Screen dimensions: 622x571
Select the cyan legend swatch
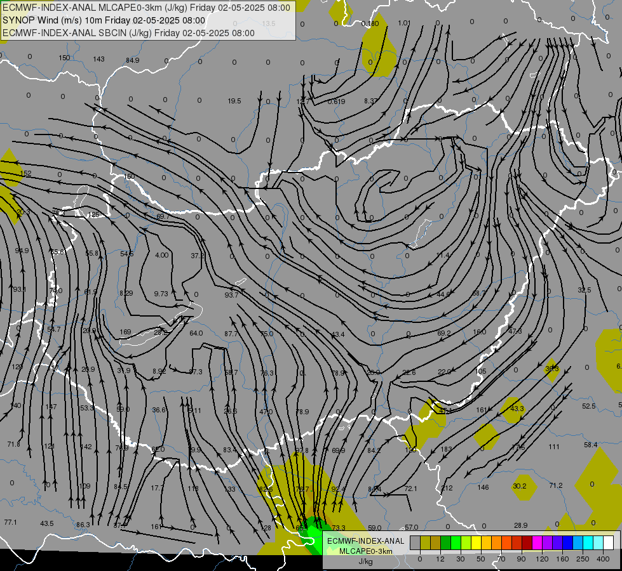(x=588, y=542)
